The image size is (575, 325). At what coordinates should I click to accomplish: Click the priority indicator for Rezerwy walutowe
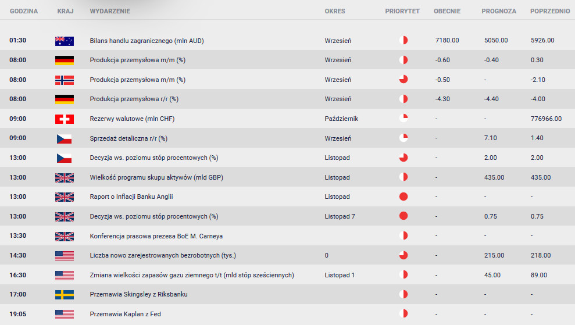pyautogui.click(x=403, y=118)
